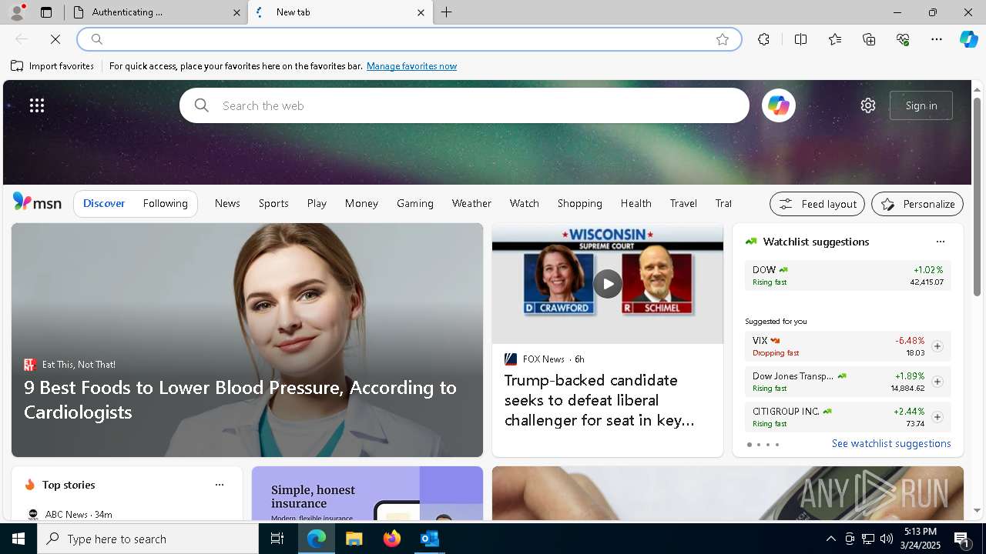Add VIX to watchlist plus icon
986x554 pixels.
[937, 346]
